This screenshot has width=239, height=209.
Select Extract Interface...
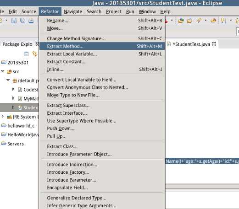(102, 113)
